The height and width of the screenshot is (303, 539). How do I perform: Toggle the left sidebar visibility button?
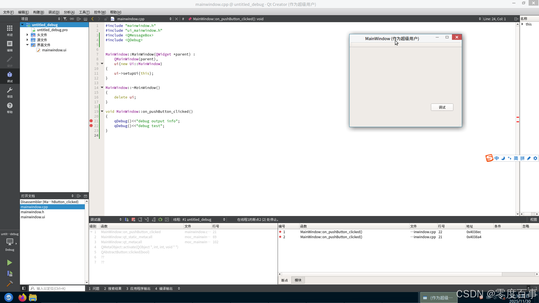[24, 288]
